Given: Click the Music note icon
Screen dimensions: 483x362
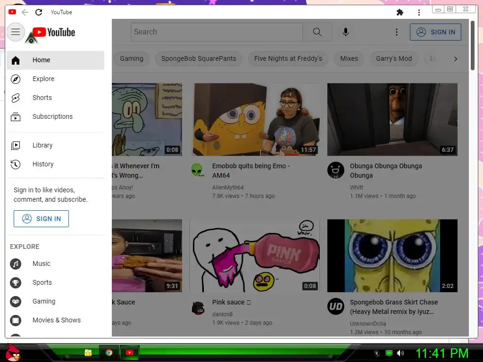Looking at the screenshot, I should pos(16,264).
